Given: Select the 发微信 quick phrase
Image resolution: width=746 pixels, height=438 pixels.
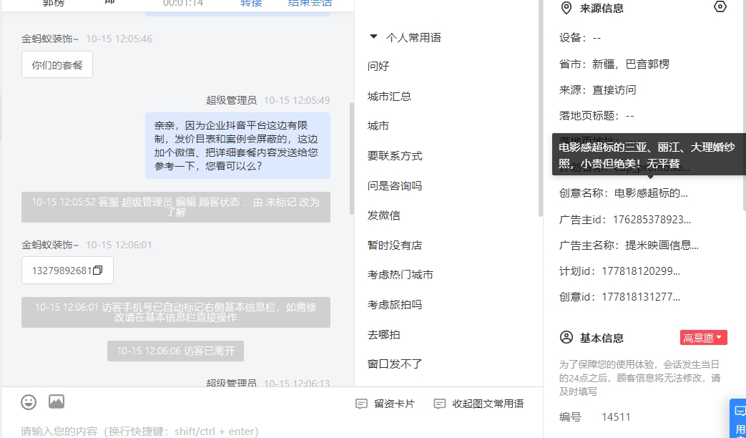Looking at the screenshot, I should tap(383, 215).
